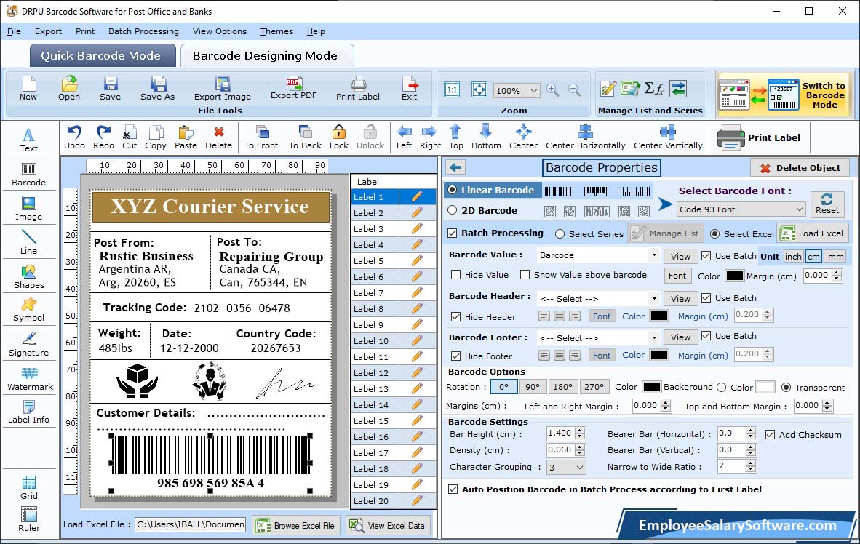Save the current label
The height and width of the screenshot is (544, 860).
click(111, 89)
